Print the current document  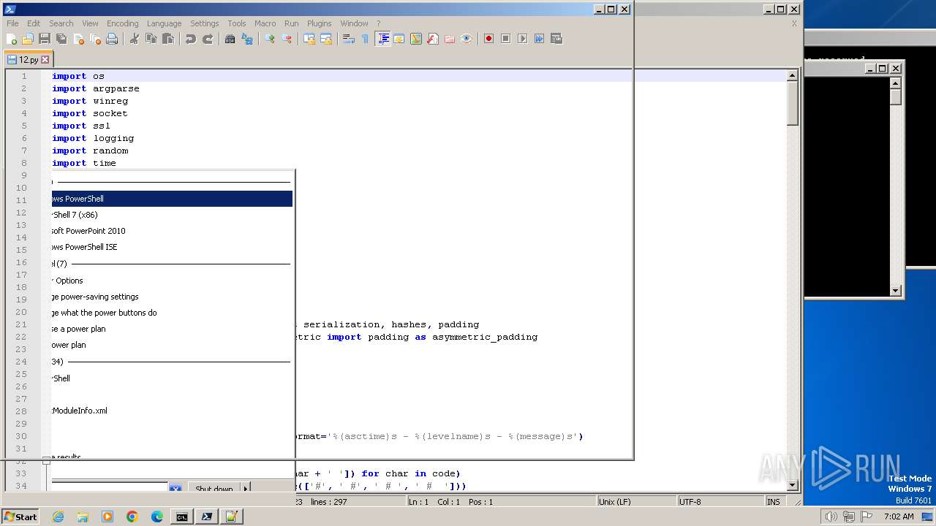pyautogui.click(x=112, y=39)
